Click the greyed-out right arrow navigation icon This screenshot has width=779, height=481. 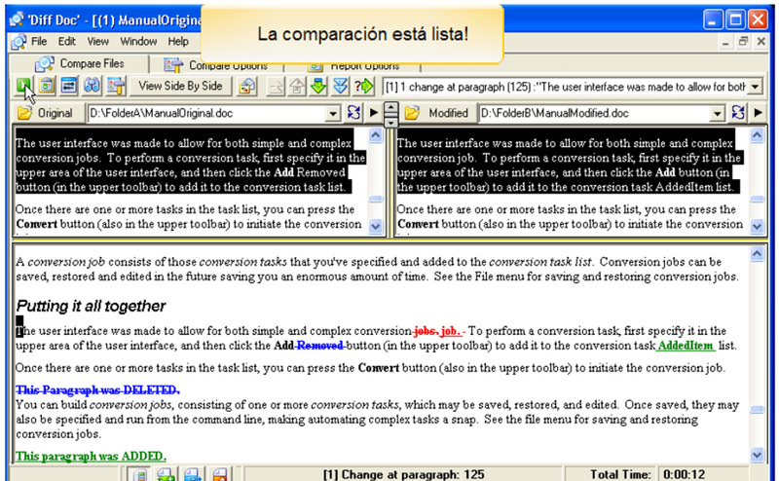pyautogui.click(x=276, y=87)
